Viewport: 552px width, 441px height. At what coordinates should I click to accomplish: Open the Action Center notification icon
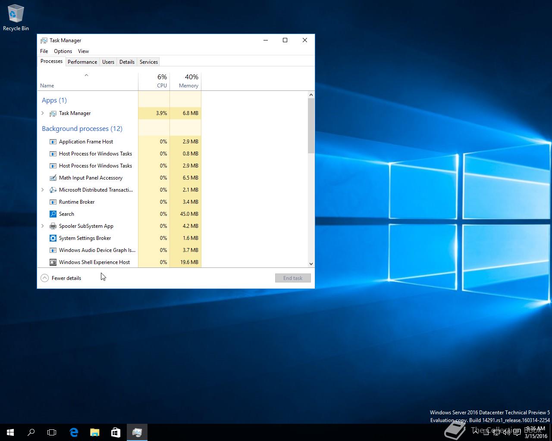point(517,432)
